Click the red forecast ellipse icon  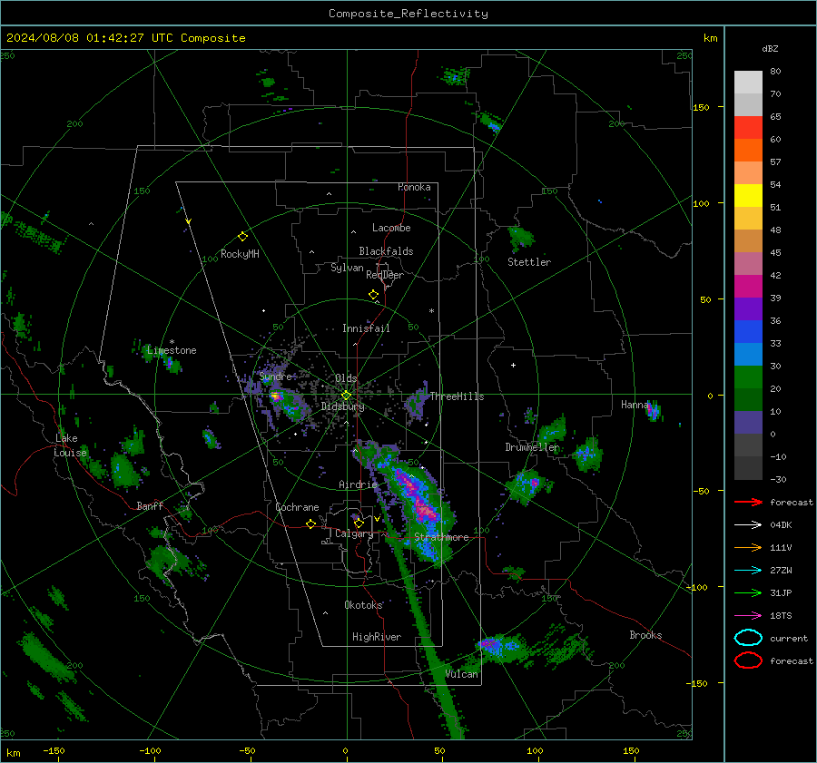(x=748, y=660)
